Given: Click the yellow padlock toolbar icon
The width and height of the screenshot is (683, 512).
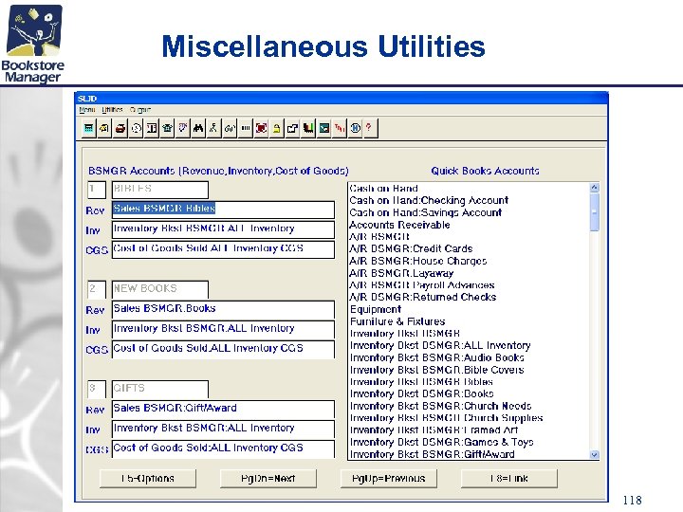Looking at the screenshot, I should click(277, 128).
